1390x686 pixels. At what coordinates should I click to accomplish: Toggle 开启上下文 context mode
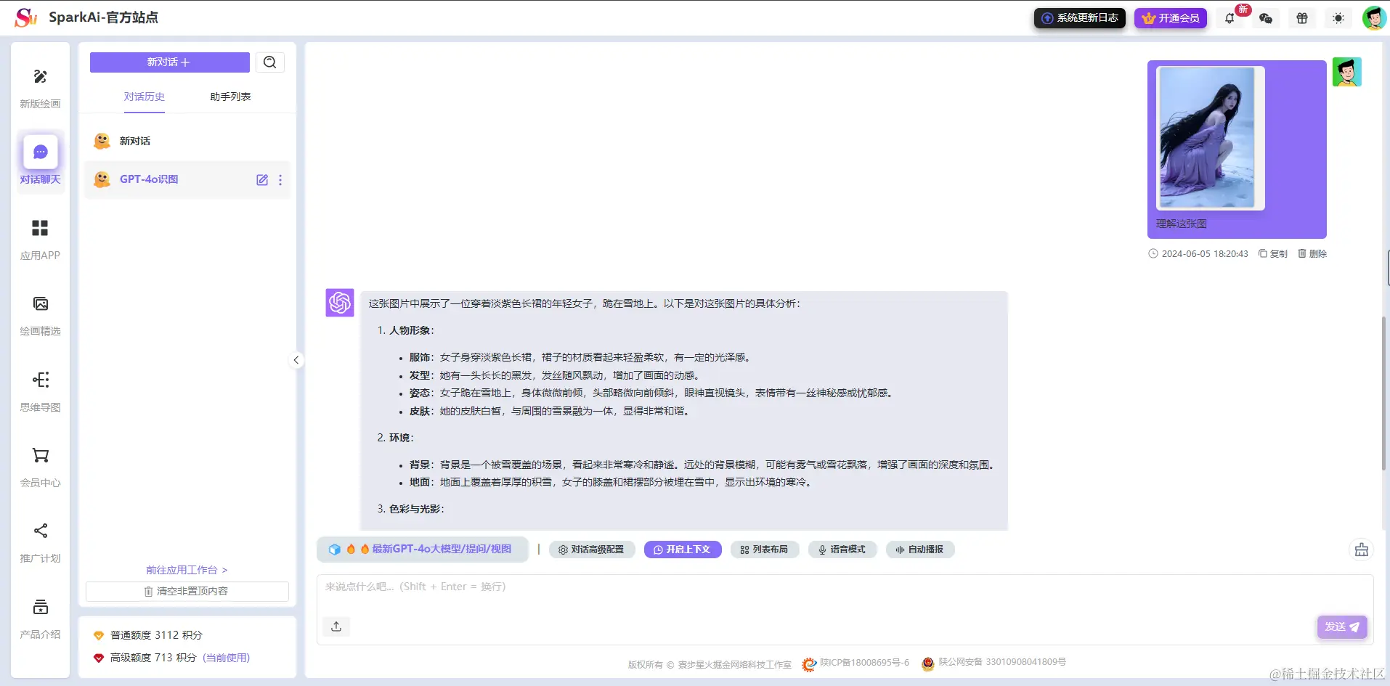[682, 549]
